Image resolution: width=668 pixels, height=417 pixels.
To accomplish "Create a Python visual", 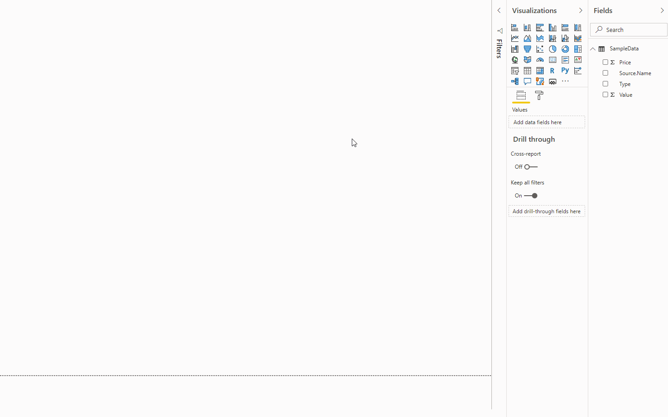I will [x=565, y=70].
